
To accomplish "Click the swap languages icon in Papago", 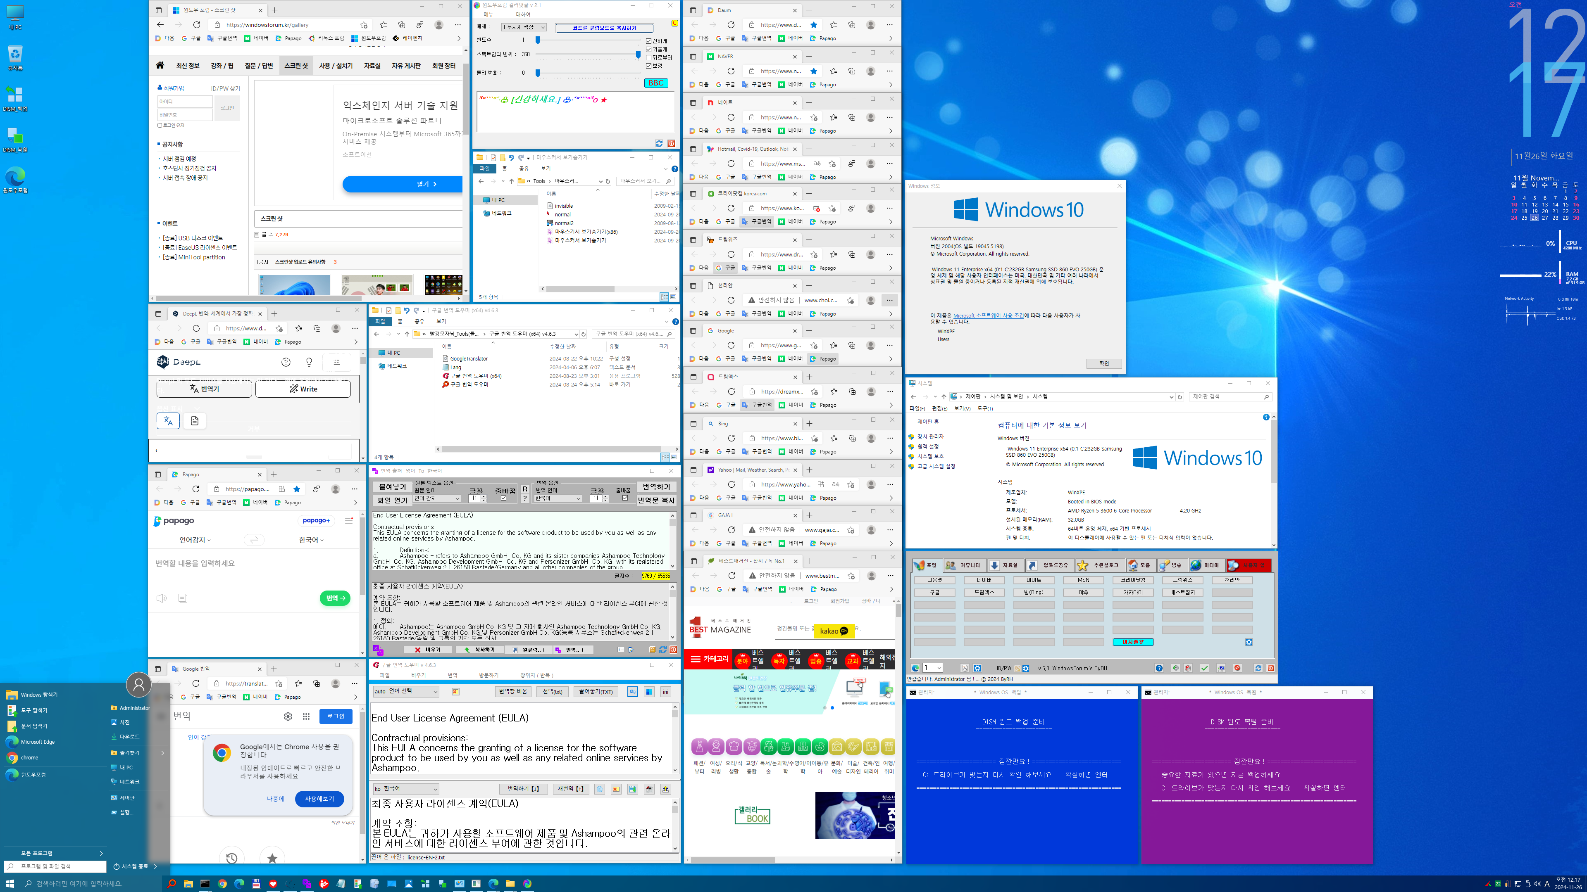I will tap(254, 540).
